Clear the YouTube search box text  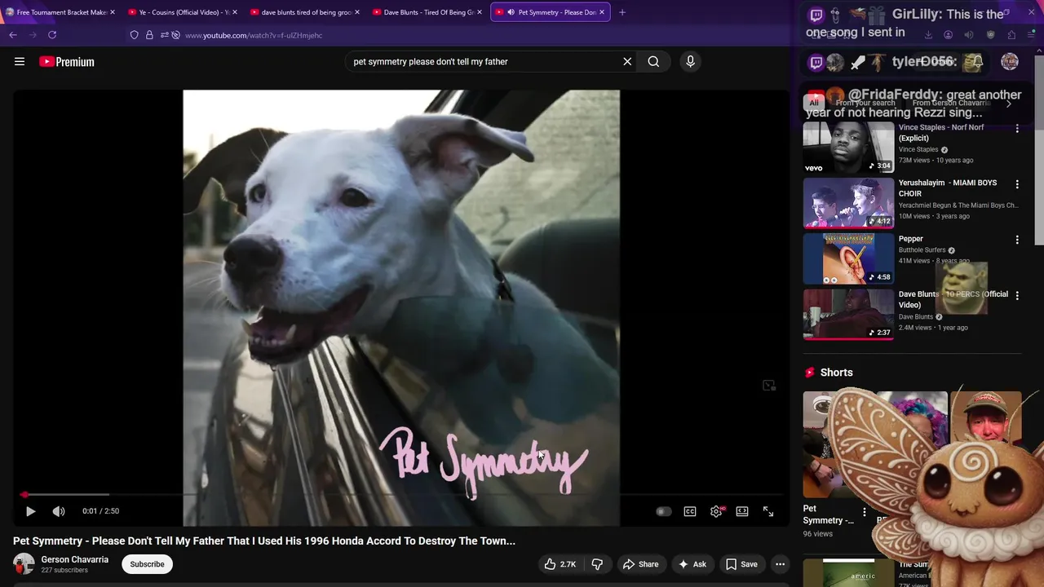[x=627, y=61]
